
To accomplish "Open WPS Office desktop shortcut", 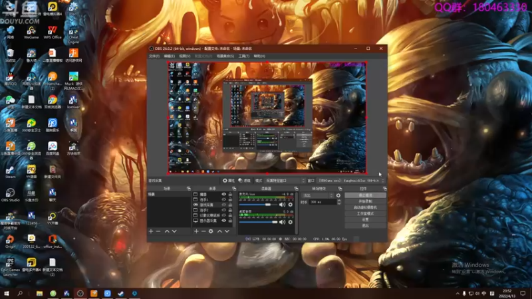I will [53, 33].
